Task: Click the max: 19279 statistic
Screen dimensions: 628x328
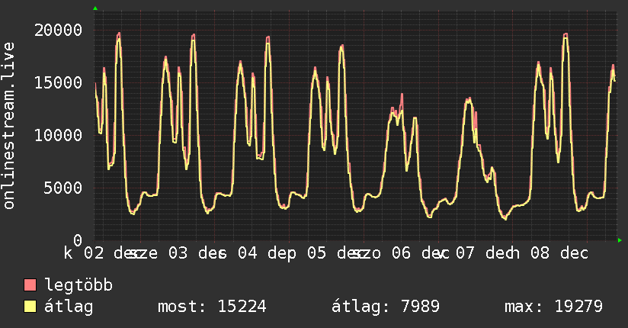Action: [553, 307]
